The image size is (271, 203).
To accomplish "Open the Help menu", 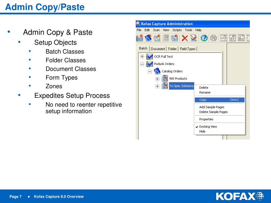I will (x=198, y=30).
